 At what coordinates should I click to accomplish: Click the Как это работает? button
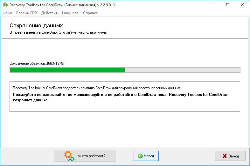tap(85, 156)
